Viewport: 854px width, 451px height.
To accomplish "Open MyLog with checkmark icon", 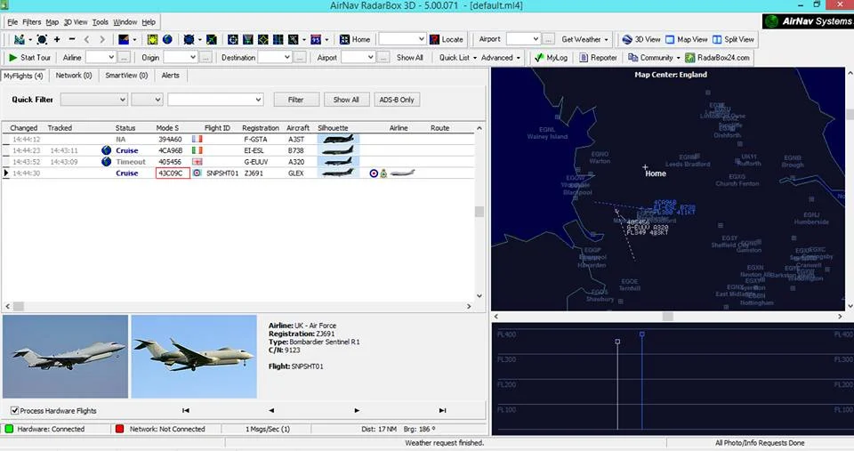I will (552, 57).
